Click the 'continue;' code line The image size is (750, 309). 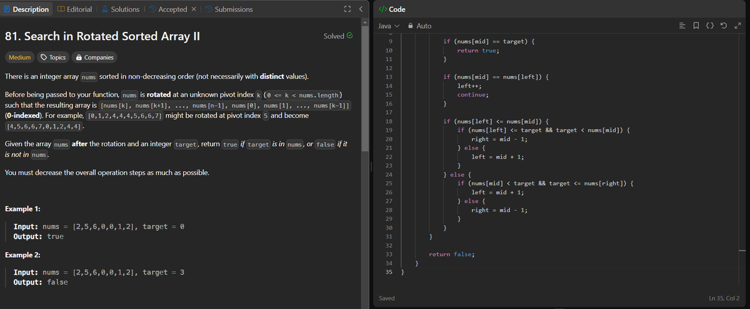pyautogui.click(x=472, y=94)
